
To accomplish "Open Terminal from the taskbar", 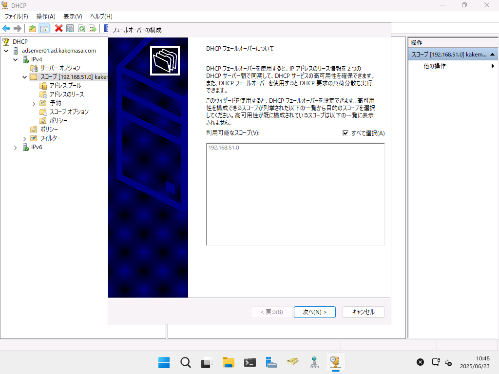I will pyautogui.click(x=250, y=362).
